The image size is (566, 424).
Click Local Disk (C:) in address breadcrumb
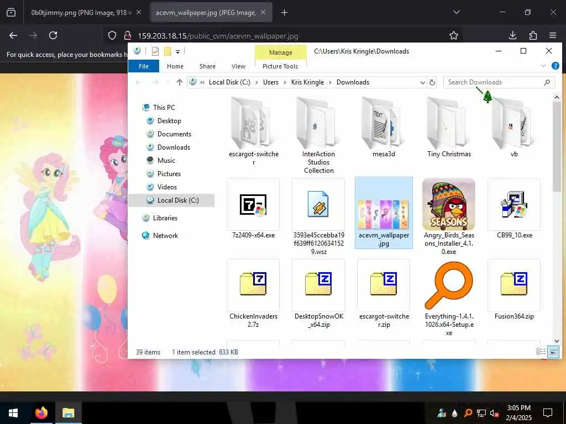click(x=229, y=82)
